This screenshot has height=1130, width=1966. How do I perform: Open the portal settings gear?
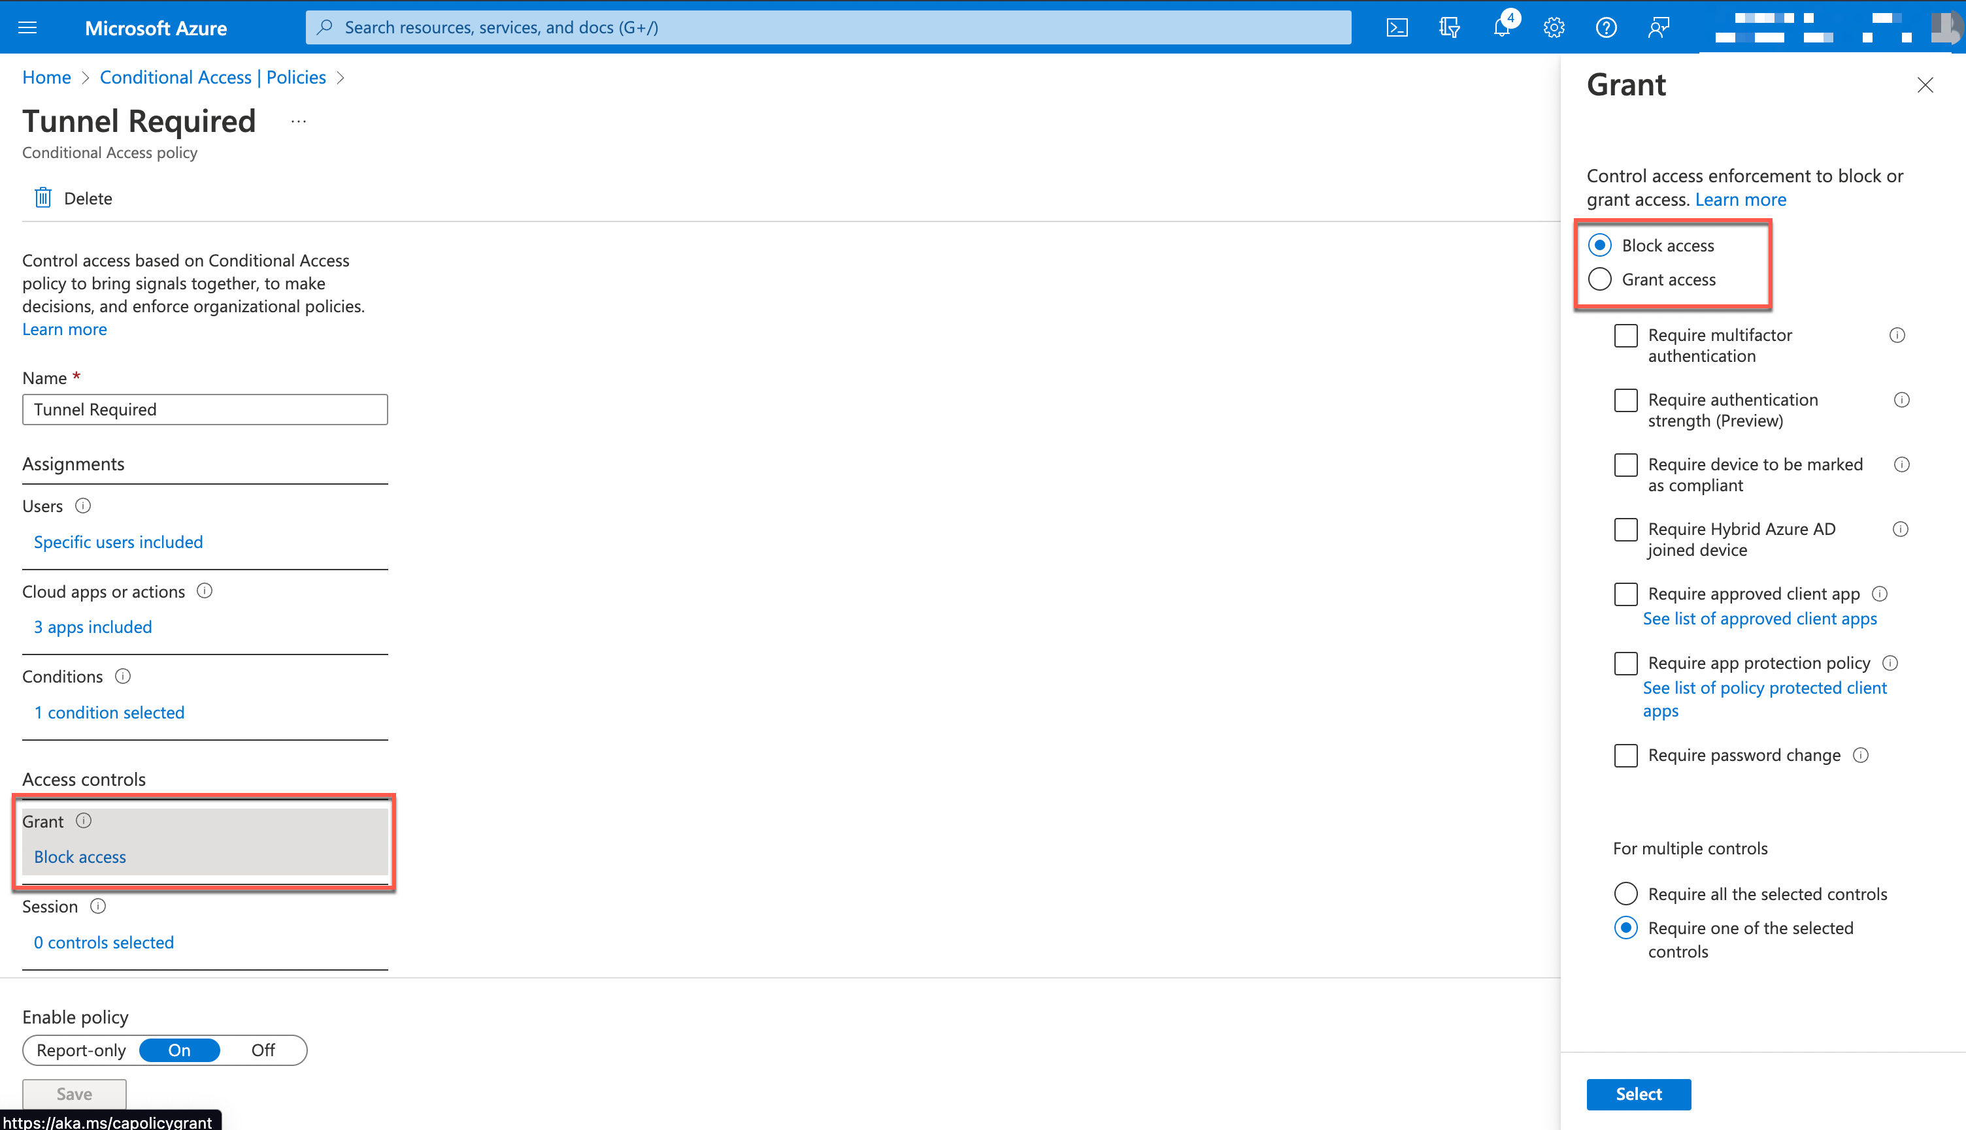pyautogui.click(x=1553, y=27)
